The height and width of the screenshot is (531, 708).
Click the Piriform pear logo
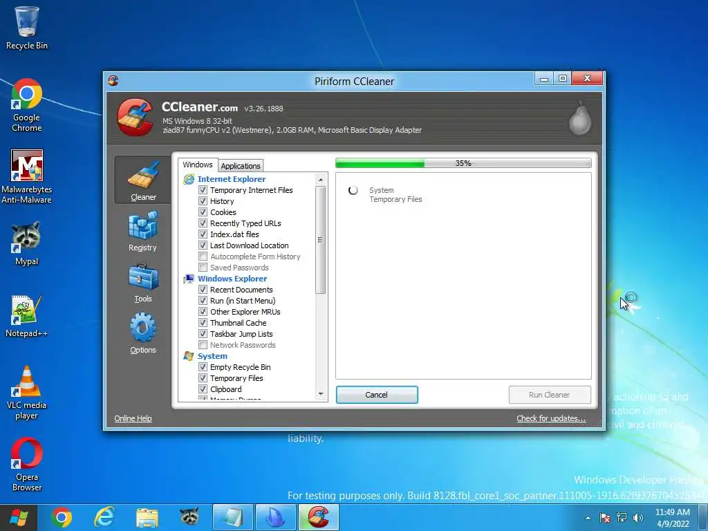579,119
